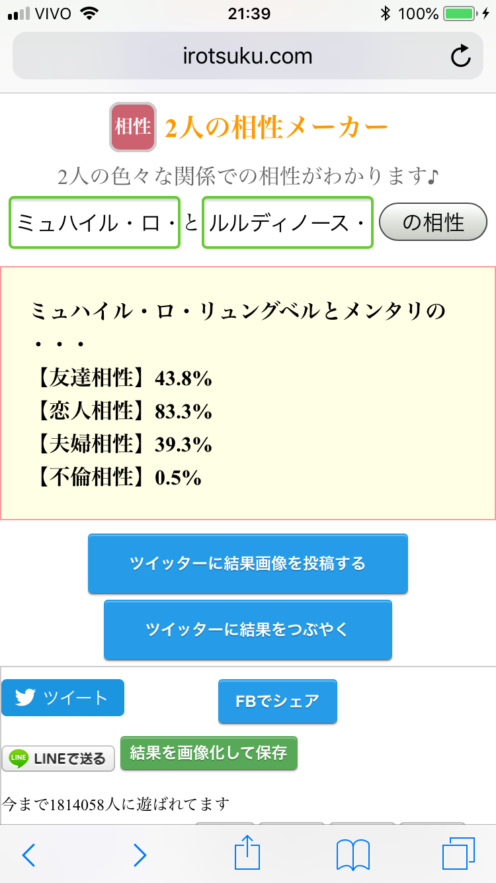496x883 pixels.
Task: Tap the 2人の相性メーカー title link
Action: tap(276, 127)
